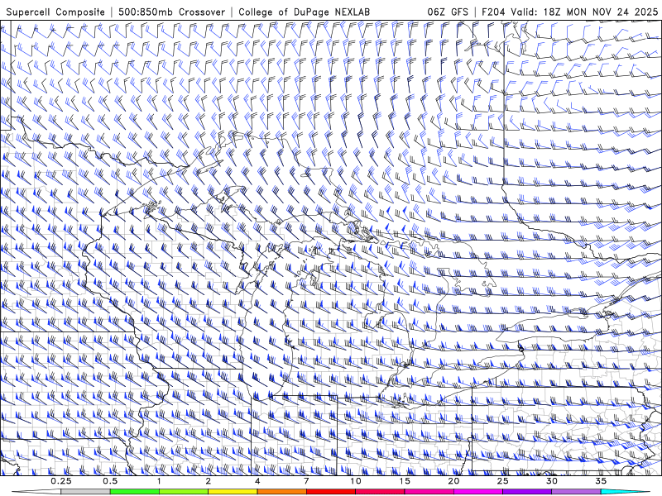Select the crimson swatch between 10 and 15
Viewport: 662px width, 496px height.
(380, 492)
